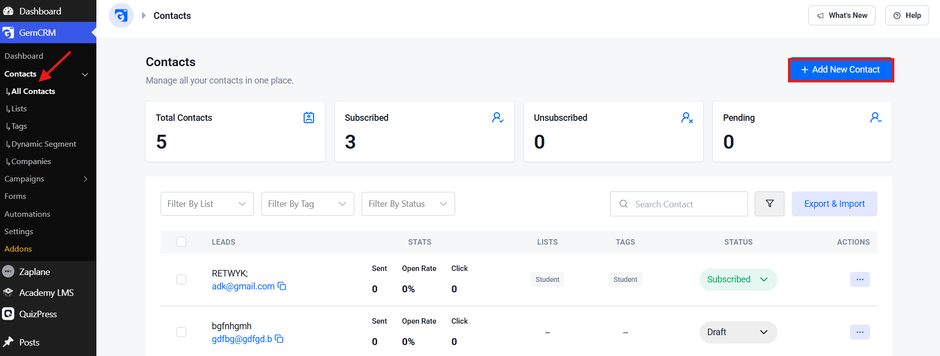Open the advanced filter funnel button

pos(770,204)
